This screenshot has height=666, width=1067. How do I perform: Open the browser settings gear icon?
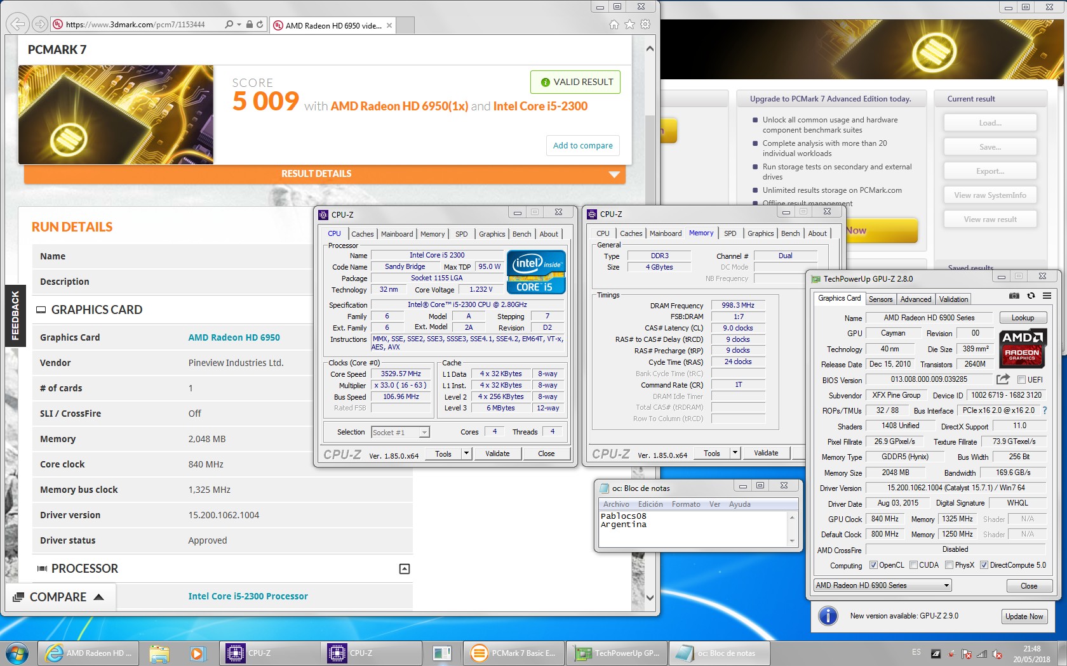[x=645, y=24]
